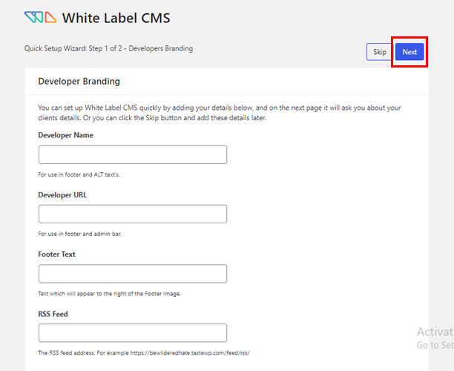Click the RSS Feed label
This screenshot has height=371, width=454.
coord(53,314)
